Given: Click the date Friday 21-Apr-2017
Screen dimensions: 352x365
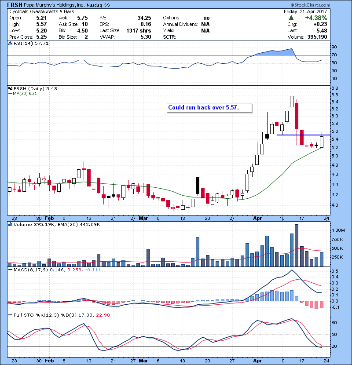Looking at the screenshot, I should click(x=305, y=11).
